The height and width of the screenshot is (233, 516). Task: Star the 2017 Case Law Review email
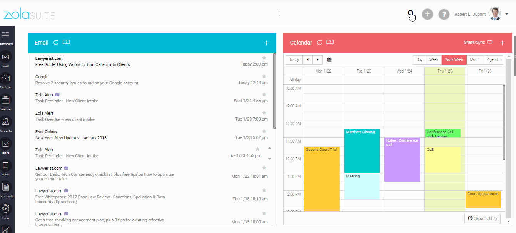point(264,190)
